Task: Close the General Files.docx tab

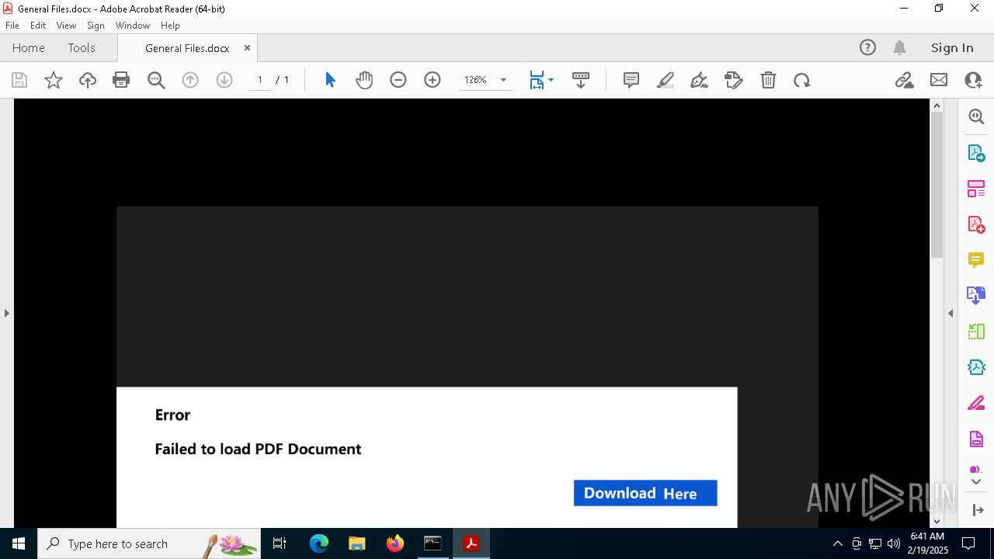Action: 247,47
